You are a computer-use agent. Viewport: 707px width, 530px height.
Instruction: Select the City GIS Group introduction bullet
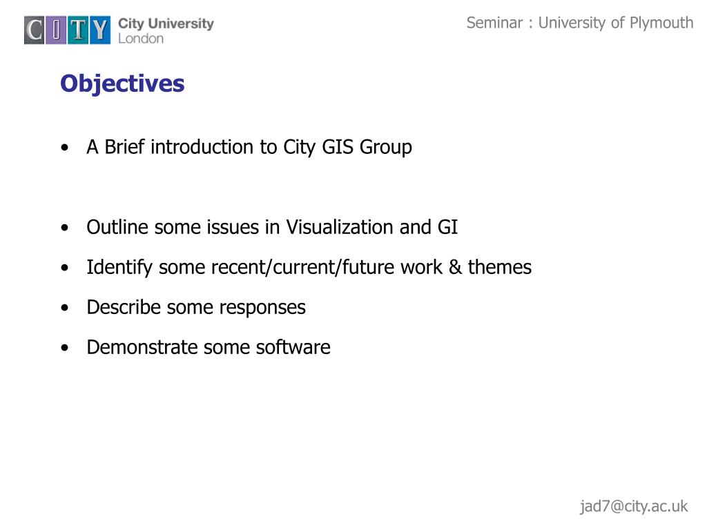249,148
